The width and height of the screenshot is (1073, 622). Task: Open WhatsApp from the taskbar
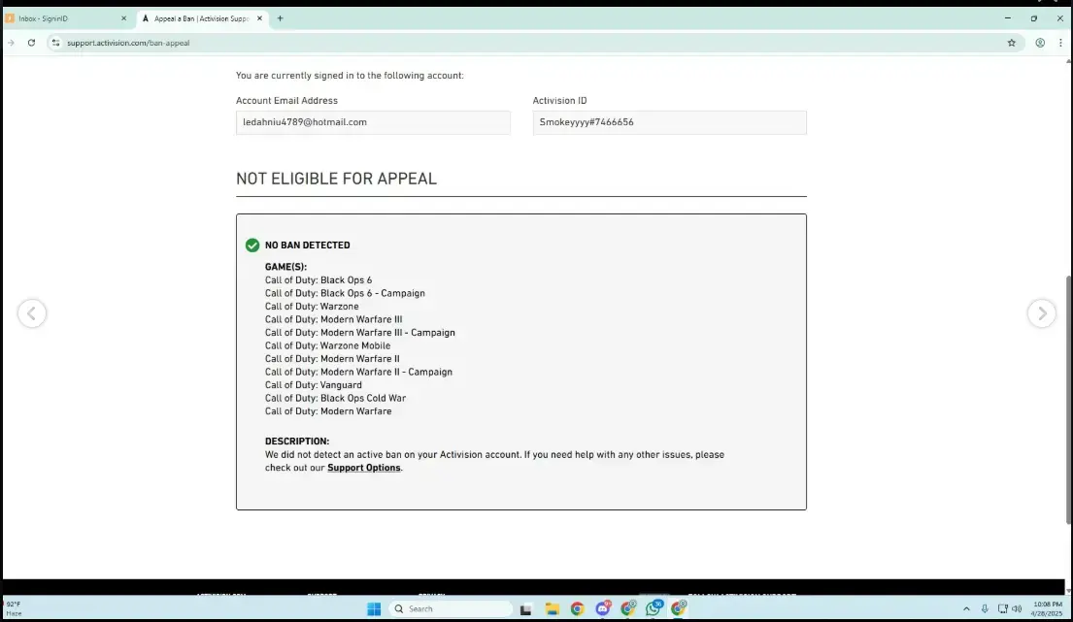(654, 608)
